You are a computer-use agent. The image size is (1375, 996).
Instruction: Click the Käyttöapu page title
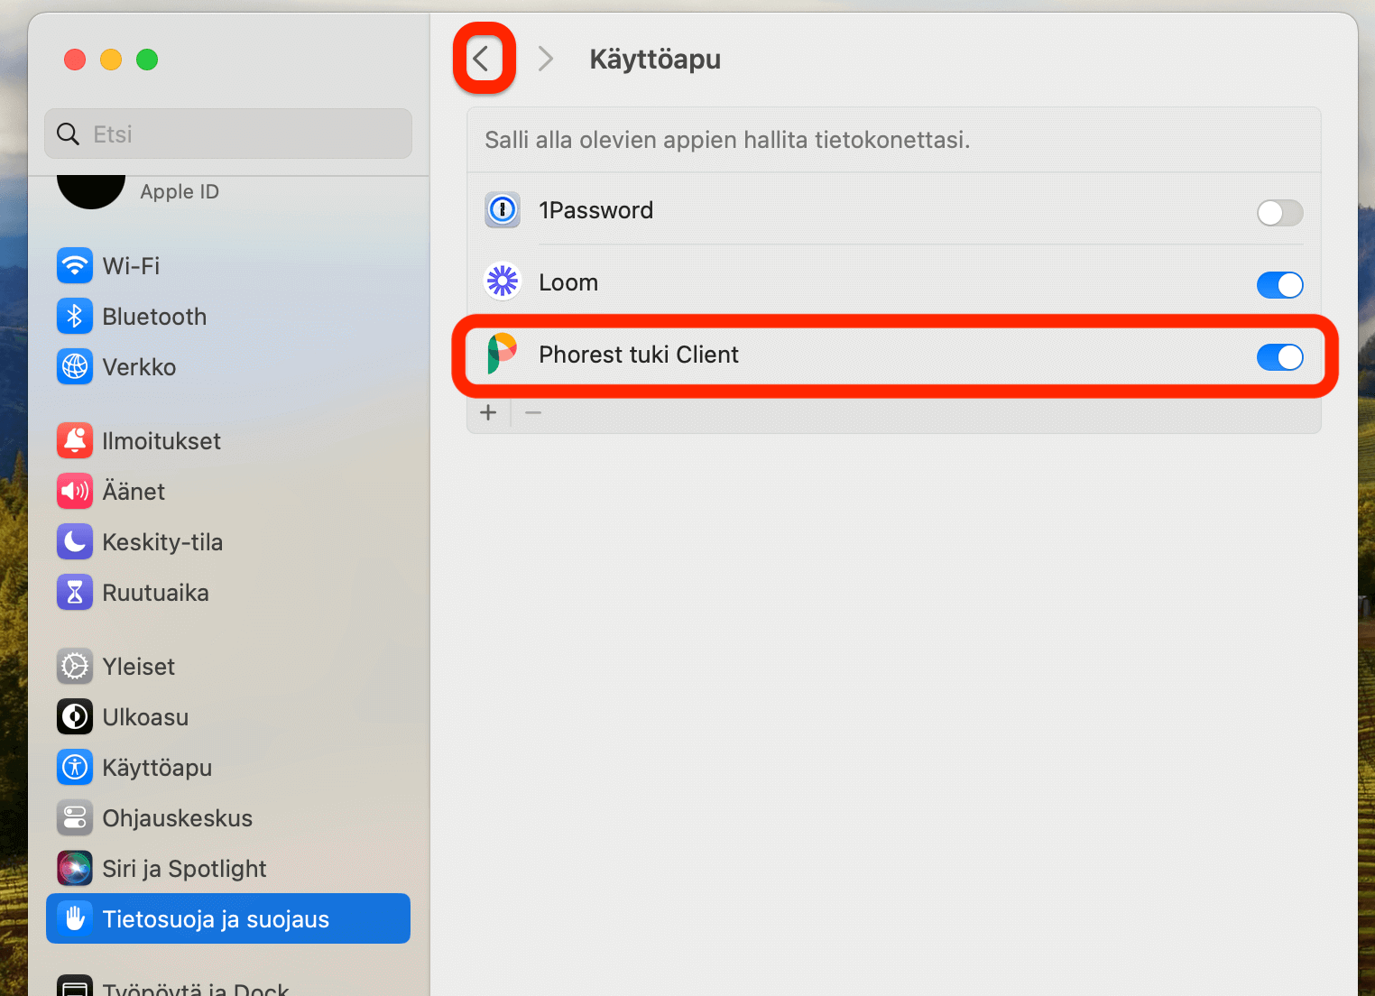pos(655,59)
